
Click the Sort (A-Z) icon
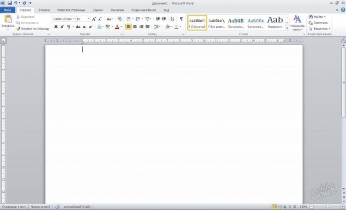[x=172, y=19]
